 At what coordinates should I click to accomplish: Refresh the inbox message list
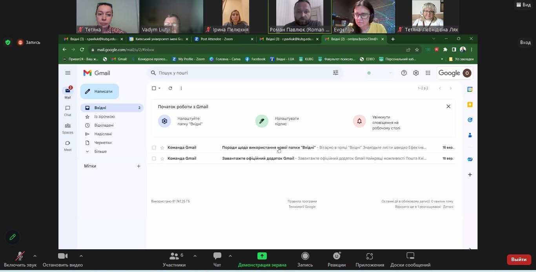[x=170, y=88]
